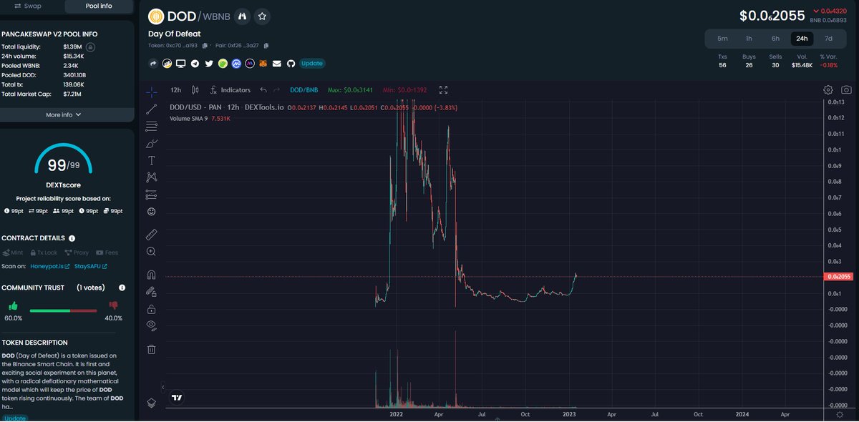Select the 6h stats timeframe

coord(775,39)
